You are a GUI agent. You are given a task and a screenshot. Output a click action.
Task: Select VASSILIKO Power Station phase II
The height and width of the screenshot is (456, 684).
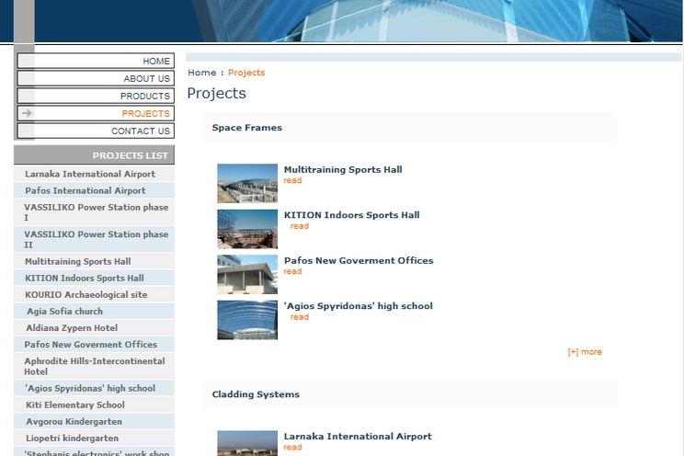click(x=94, y=239)
